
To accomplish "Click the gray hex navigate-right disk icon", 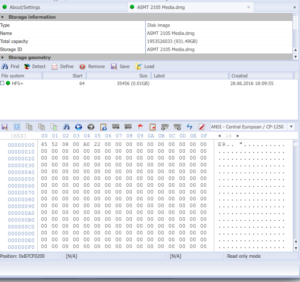I will click(x=177, y=127).
